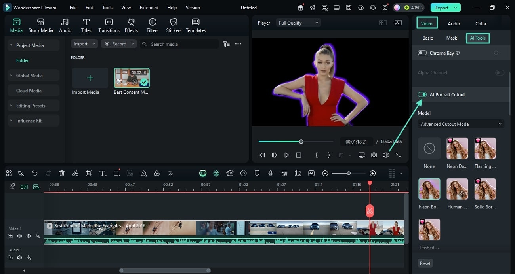
Task: Open the Stock Media tab
Action: pos(40,25)
